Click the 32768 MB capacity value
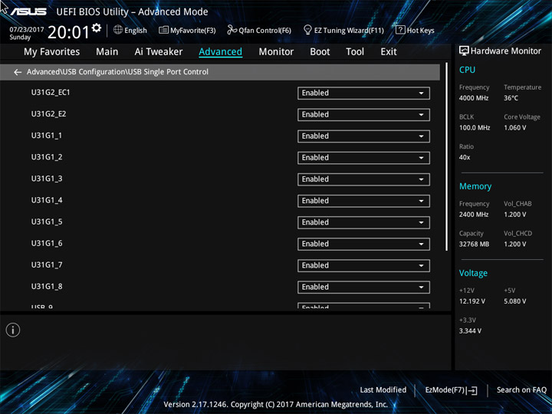 pos(474,245)
